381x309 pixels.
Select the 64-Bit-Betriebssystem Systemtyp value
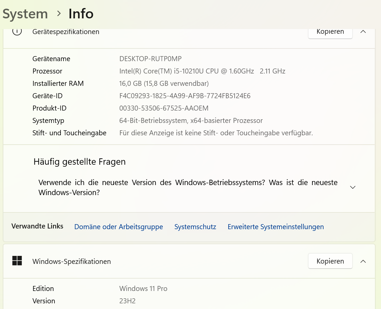pos(191,121)
